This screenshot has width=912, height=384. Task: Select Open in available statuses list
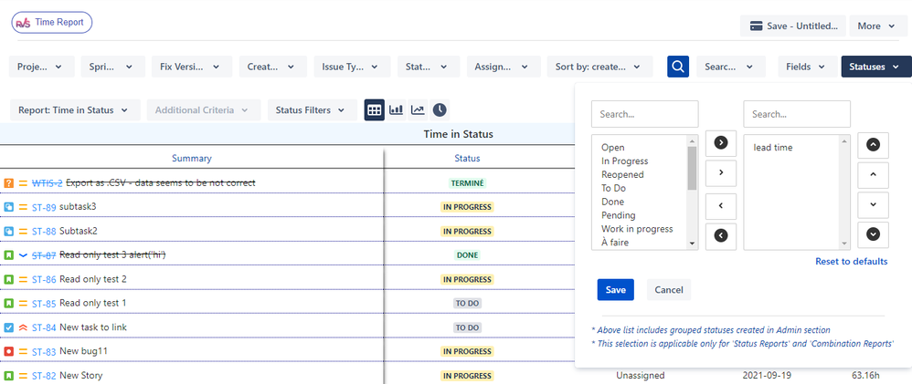click(613, 148)
